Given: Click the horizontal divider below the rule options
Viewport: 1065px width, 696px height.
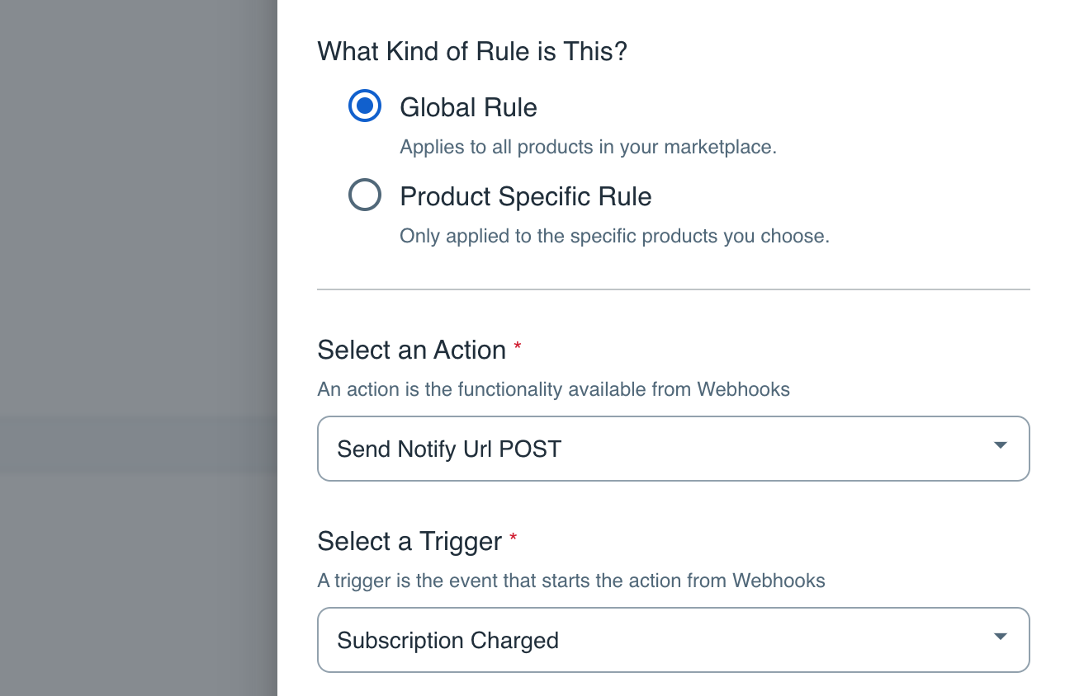Looking at the screenshot, I should click(x=673, y=289).
